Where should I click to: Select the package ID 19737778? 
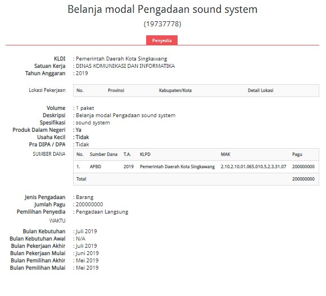click(162, 24)
